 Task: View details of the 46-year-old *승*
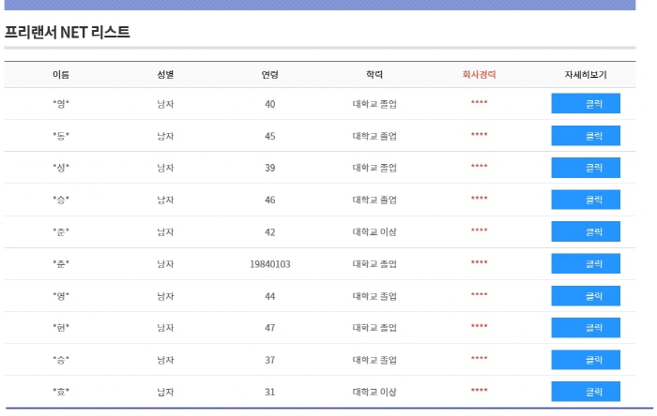[x=585, y=200]
